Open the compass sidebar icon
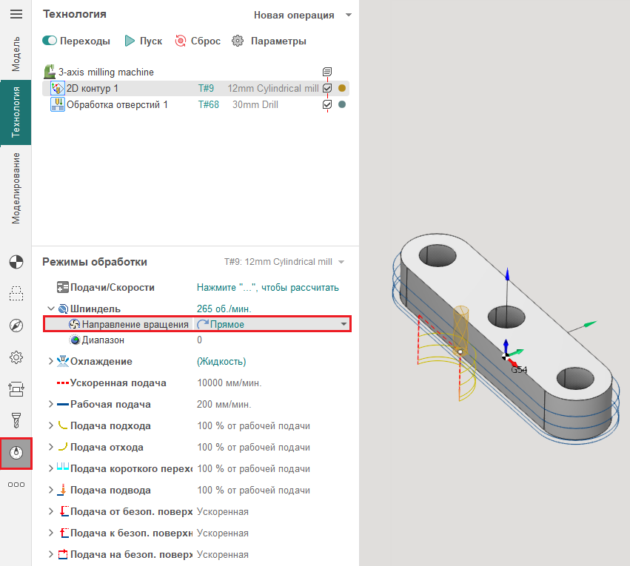The height and width of the screenshot is (566, 630). pos(16,326)
